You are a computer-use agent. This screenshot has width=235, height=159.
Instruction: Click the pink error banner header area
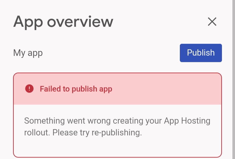tap(117, 89)
